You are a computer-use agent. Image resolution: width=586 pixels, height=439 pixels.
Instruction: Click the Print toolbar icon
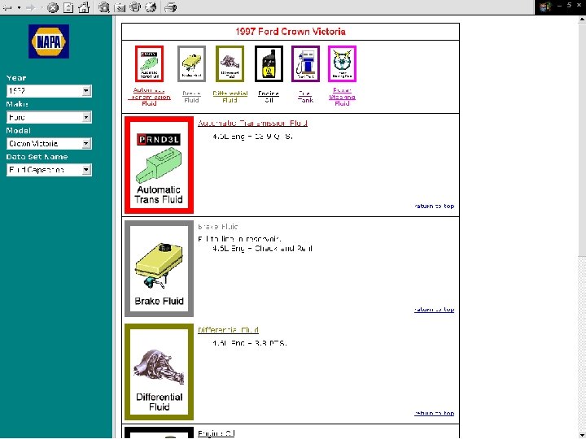click(x=170, y=7)
